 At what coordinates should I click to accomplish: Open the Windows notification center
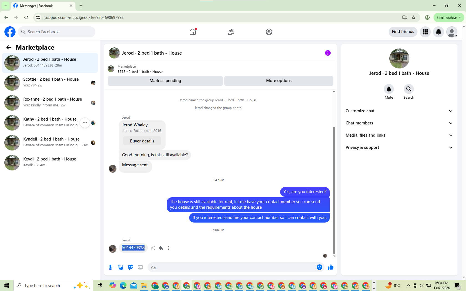point(457,285)
